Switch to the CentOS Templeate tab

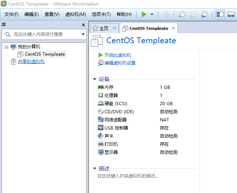149,28
